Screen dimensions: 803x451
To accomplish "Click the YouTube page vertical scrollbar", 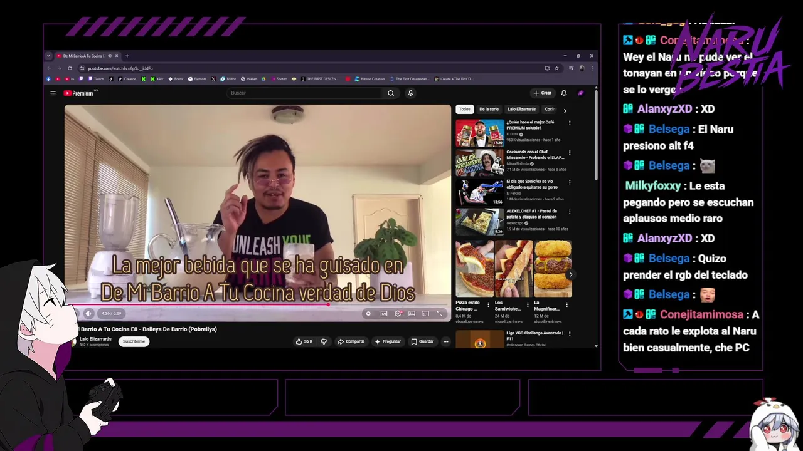I will [x=596, y=135].
